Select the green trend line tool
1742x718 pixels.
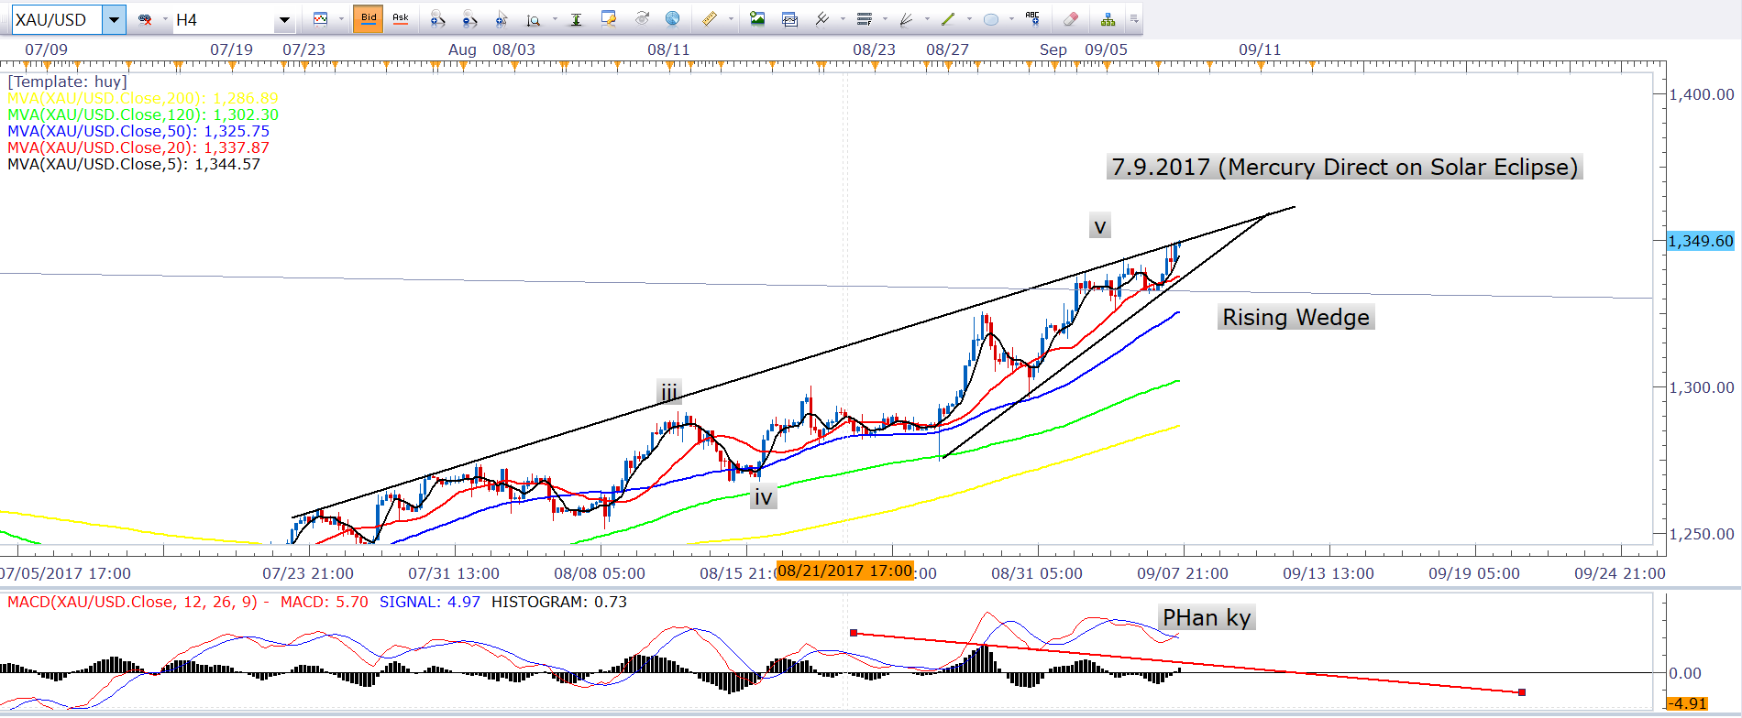pos(948,19)
